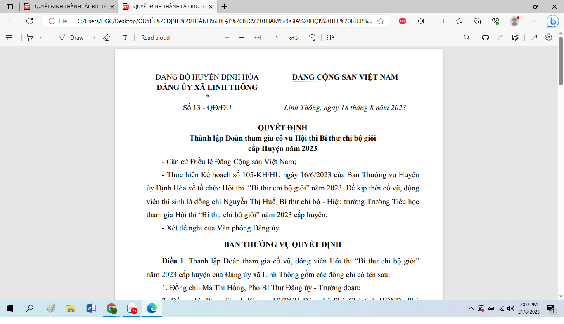View site information File icon
Image resolution: width=564 pixels, height=324 pixels.
coord(58,21)
